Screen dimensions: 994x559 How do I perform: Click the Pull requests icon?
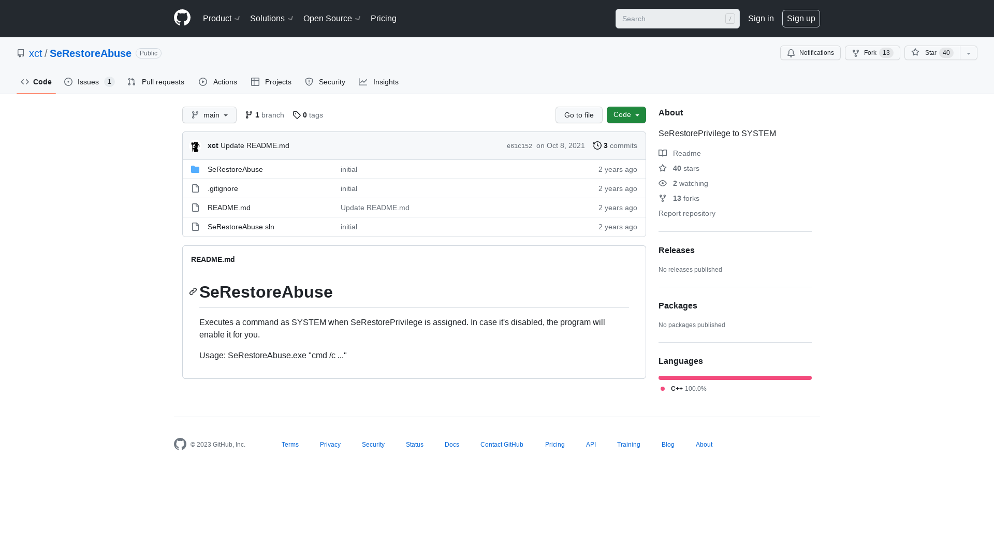click(132, 82)
